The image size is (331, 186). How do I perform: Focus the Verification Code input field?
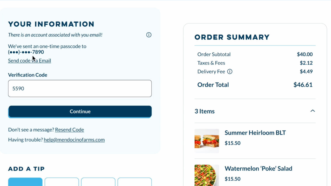click(80, 89)
